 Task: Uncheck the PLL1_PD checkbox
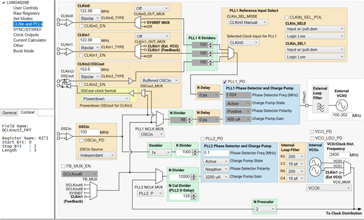tap(225, 82)
